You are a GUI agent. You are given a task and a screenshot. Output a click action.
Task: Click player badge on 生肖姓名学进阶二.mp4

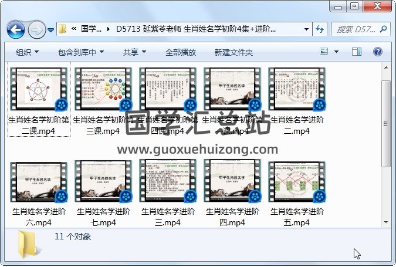tap(320, 104)
